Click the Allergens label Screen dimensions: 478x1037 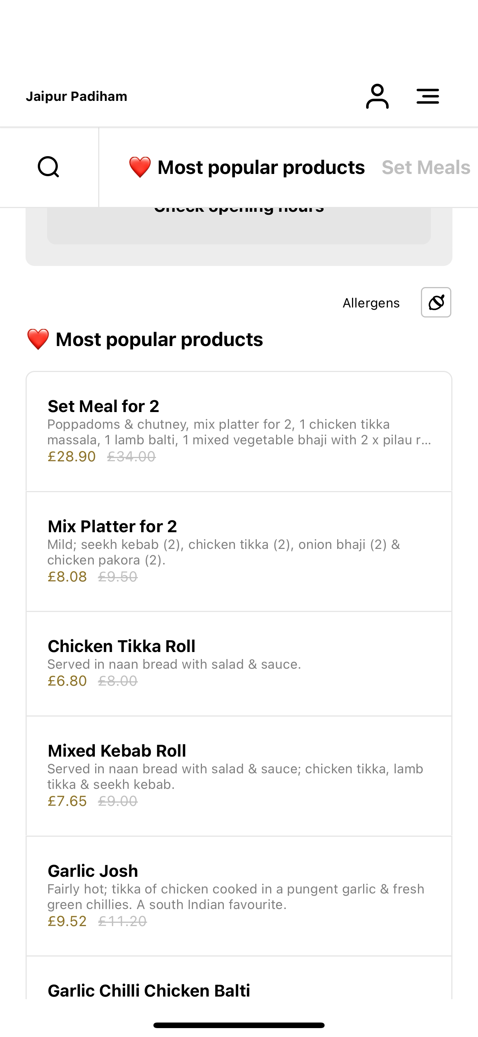371,303
